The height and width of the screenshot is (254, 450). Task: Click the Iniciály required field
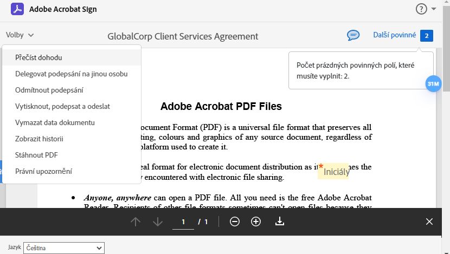click(x=333, y=172)
